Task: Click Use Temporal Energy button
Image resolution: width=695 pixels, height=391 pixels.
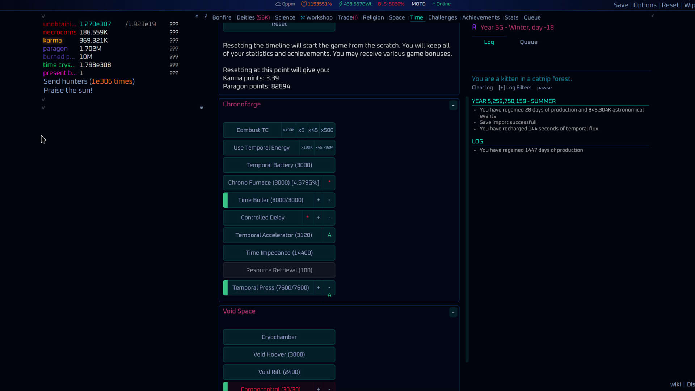Action: (x=261, y=148)
